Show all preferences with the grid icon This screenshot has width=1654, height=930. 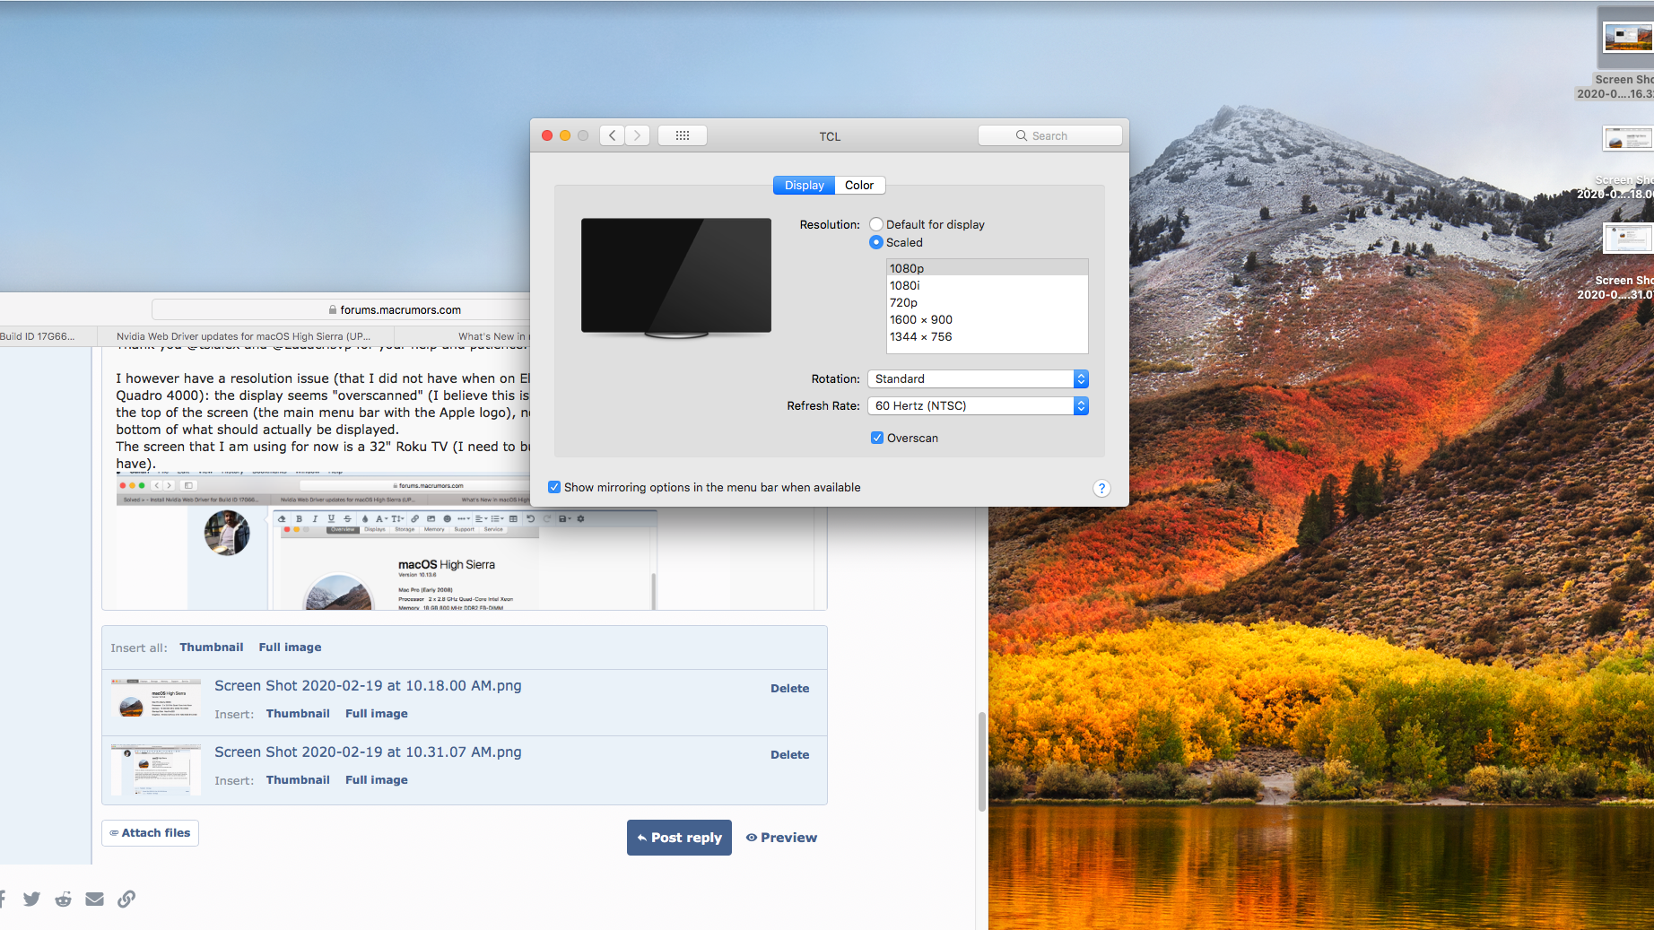click(682, 135)
